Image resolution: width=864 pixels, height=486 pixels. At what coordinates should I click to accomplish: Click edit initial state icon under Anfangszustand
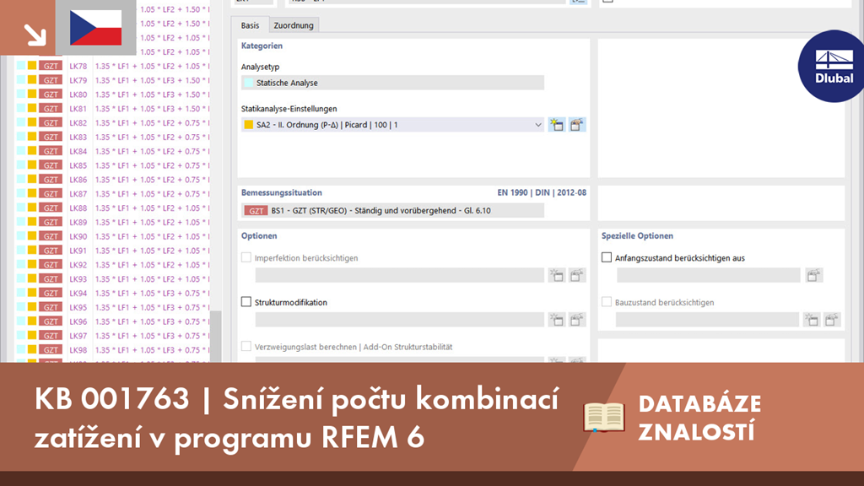pyautogui.click(x=813, y=275)
